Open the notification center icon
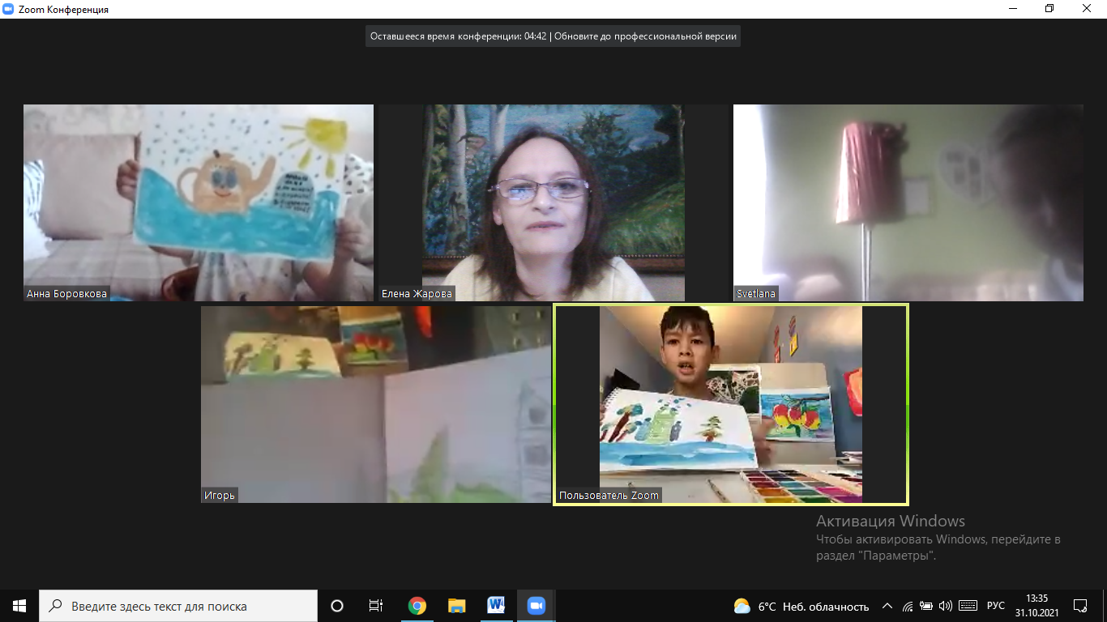 (x=1080, y=606)
